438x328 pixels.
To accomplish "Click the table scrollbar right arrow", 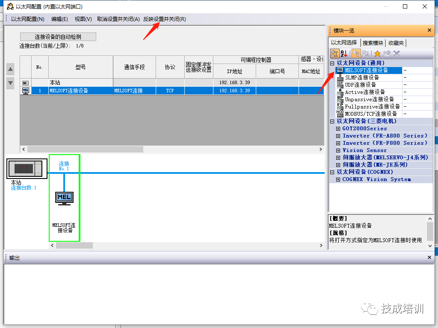I will pos(321,149).
